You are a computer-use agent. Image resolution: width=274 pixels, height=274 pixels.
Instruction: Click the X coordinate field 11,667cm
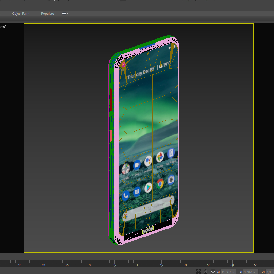[x=228, y=272]
